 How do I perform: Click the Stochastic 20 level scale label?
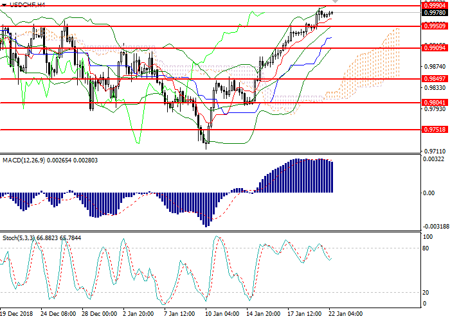426,292
